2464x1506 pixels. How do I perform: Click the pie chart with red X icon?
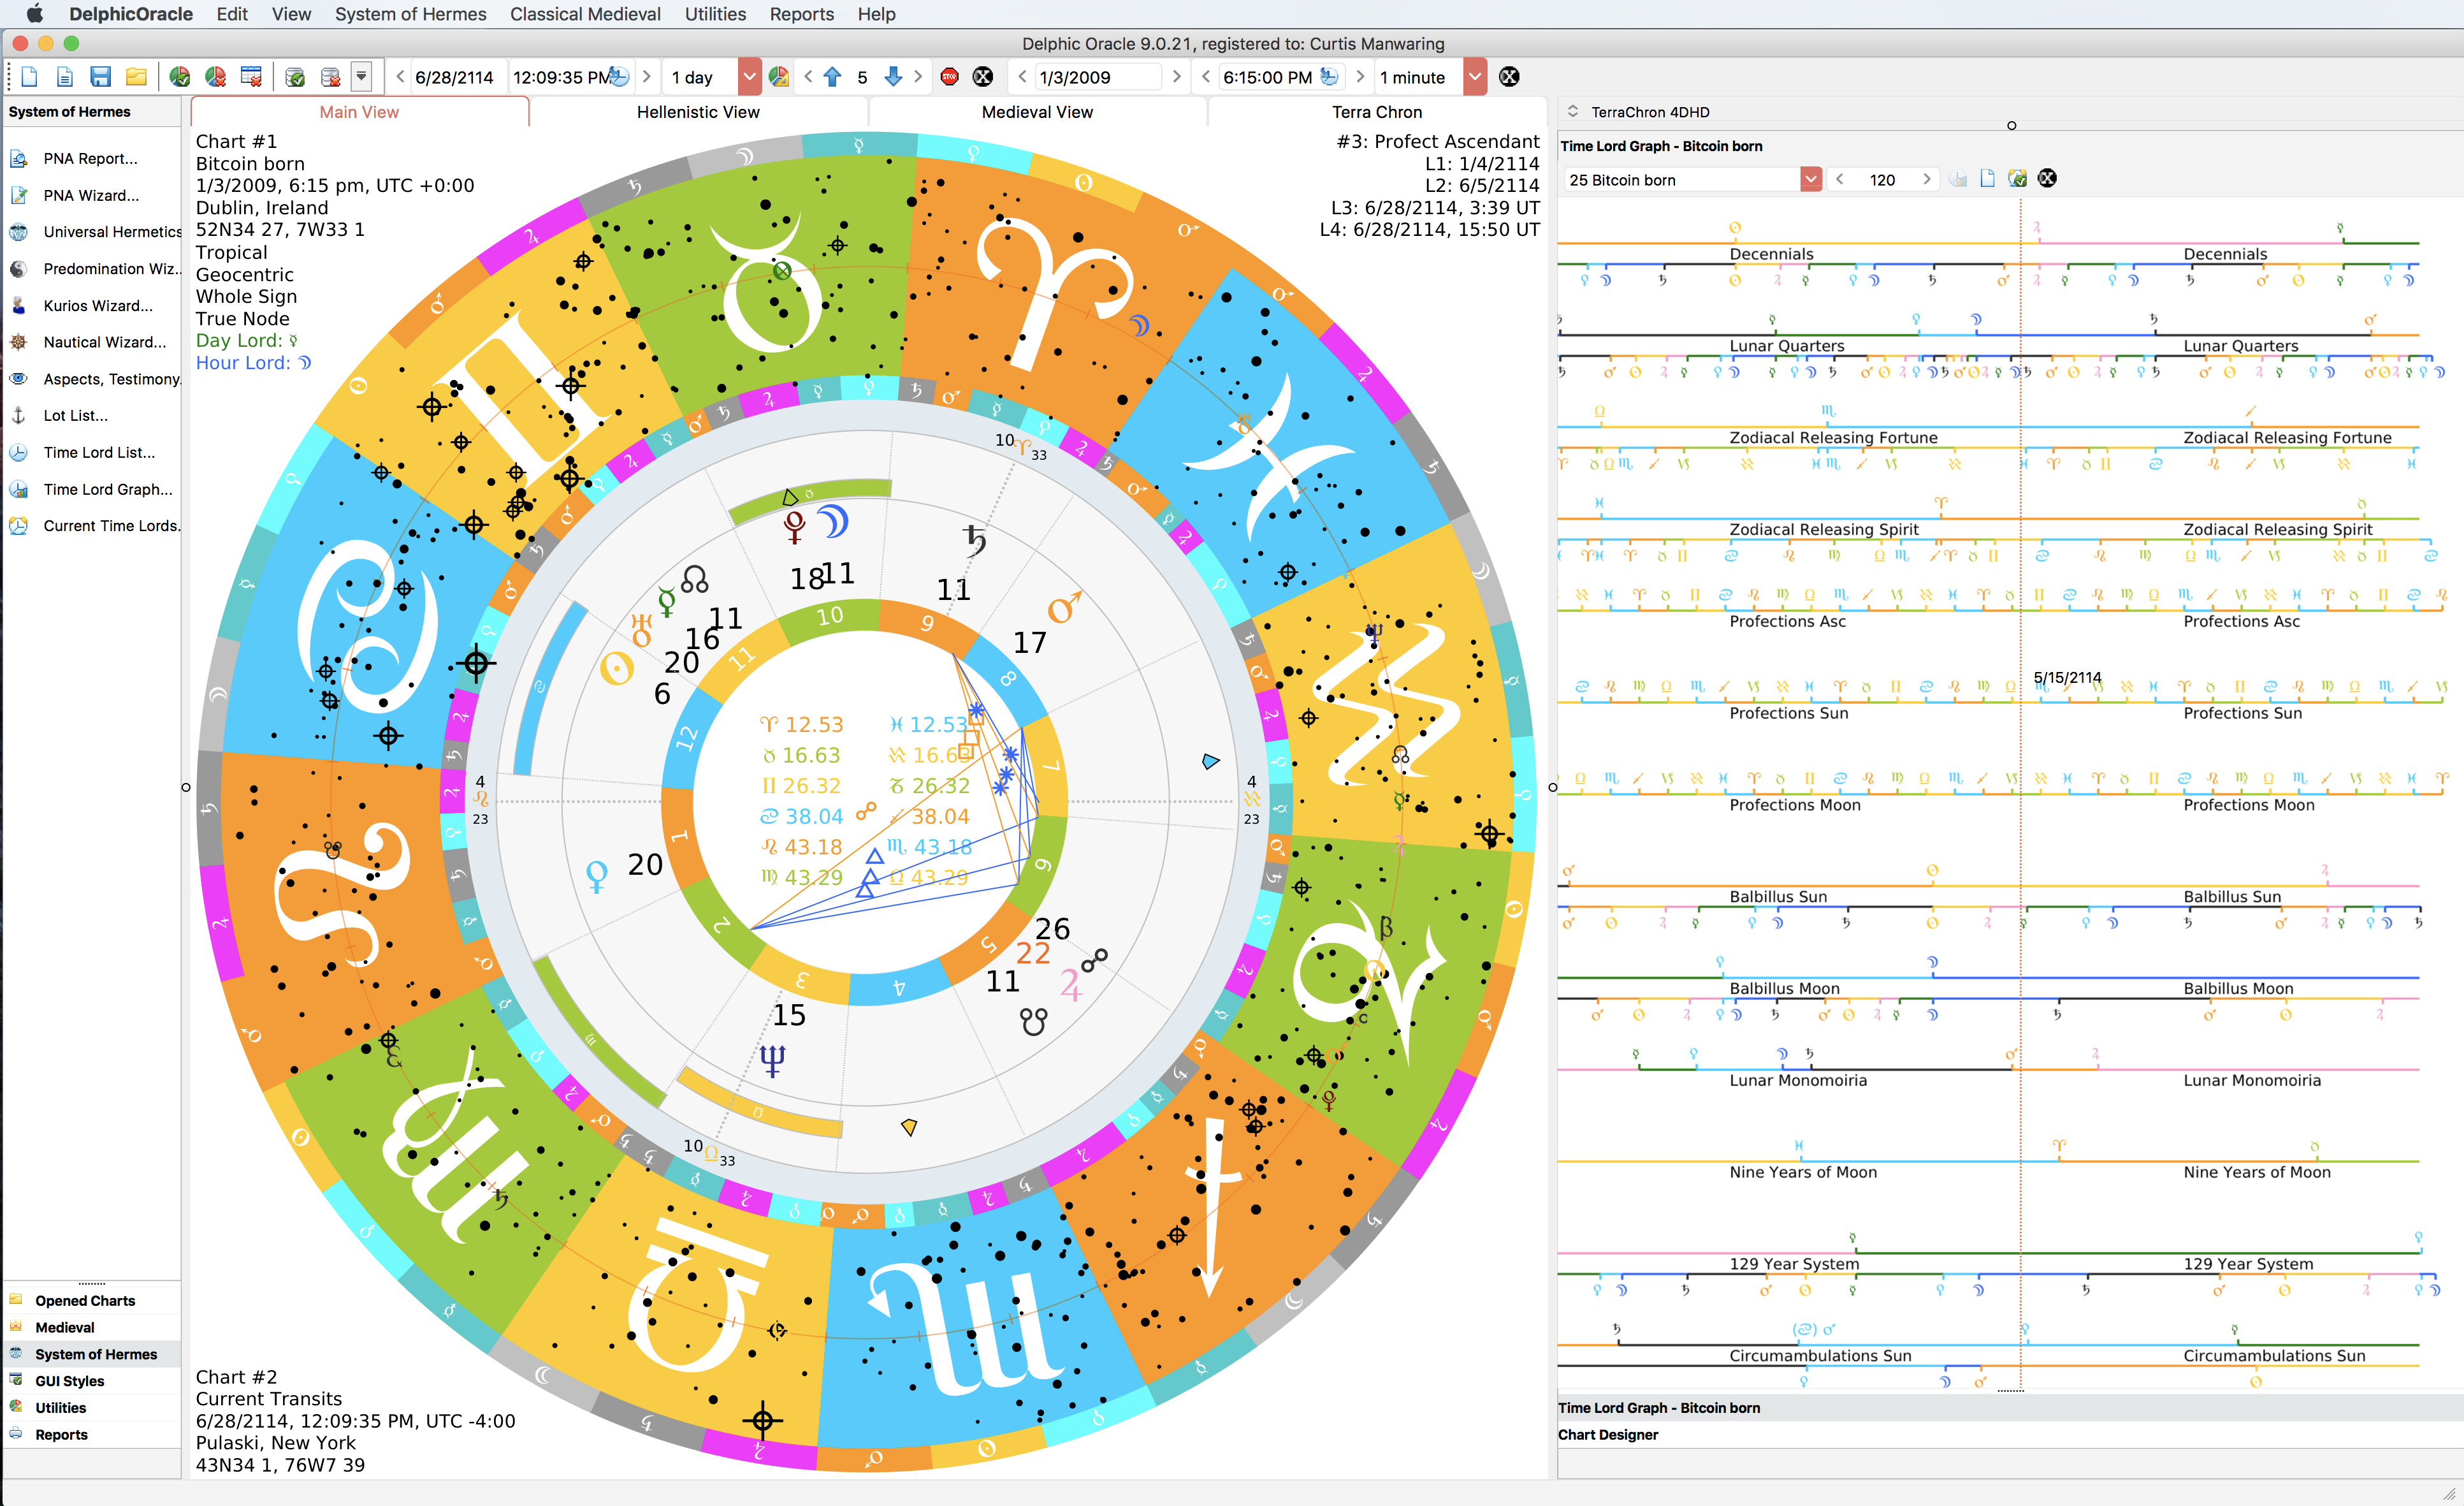215,77
